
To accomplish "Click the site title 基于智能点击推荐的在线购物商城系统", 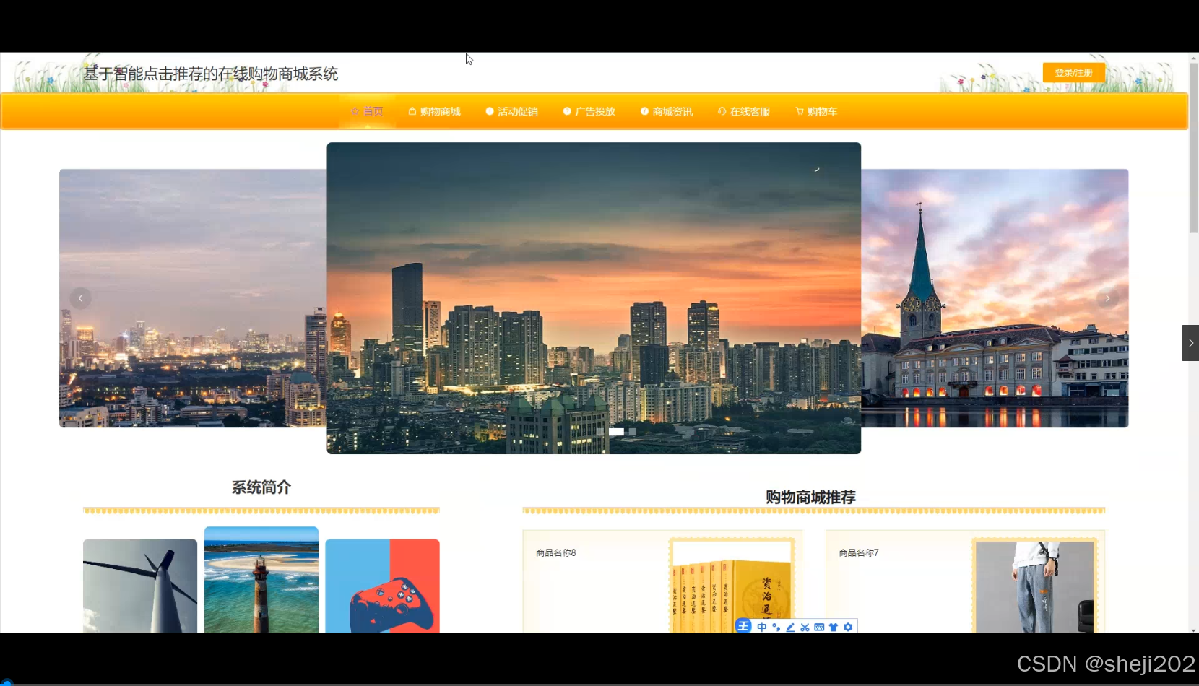I will 210,74.
